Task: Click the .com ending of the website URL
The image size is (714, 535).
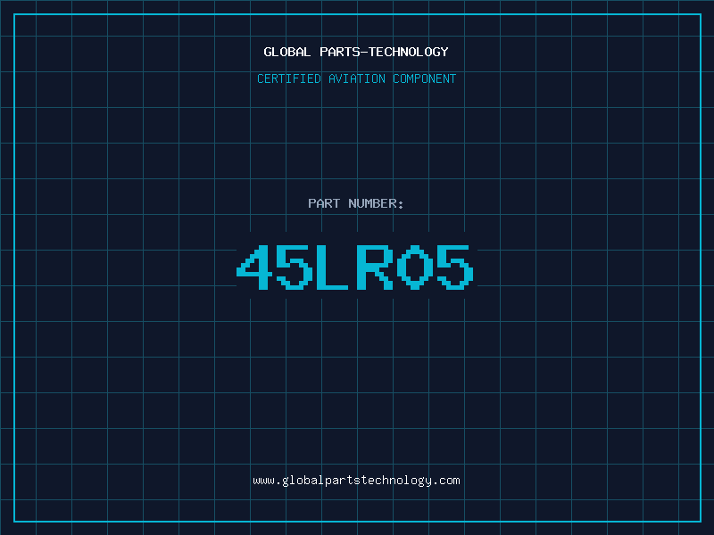Action: click(x=446, y=481)
